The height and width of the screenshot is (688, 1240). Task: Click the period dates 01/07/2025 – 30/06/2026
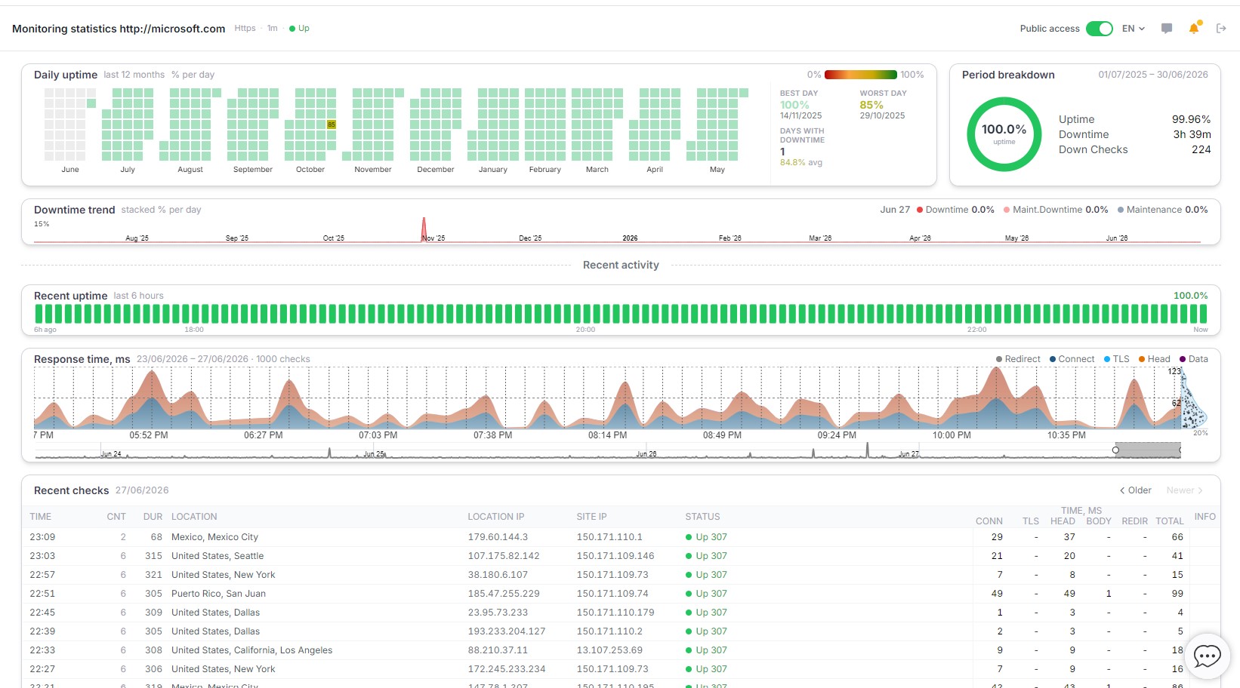1153,75
